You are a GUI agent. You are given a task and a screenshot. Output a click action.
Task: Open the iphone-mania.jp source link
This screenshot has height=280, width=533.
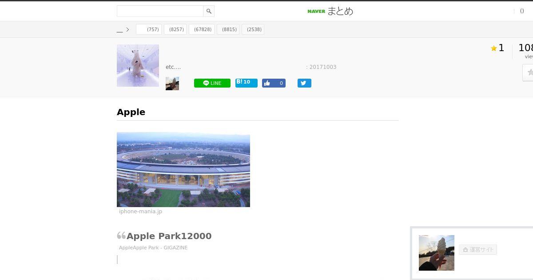pyautogui.click(x=140, y=212)
